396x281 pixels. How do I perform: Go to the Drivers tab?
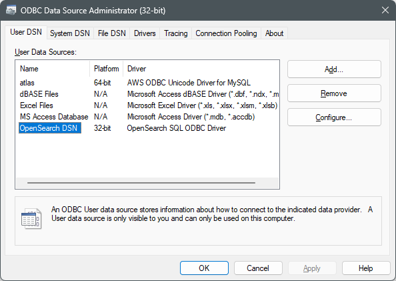pyautogui.click(x=145, y=33)
